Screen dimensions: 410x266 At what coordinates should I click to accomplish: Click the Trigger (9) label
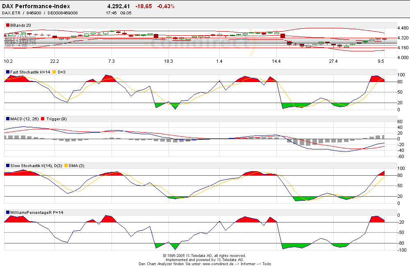(57, 119)
